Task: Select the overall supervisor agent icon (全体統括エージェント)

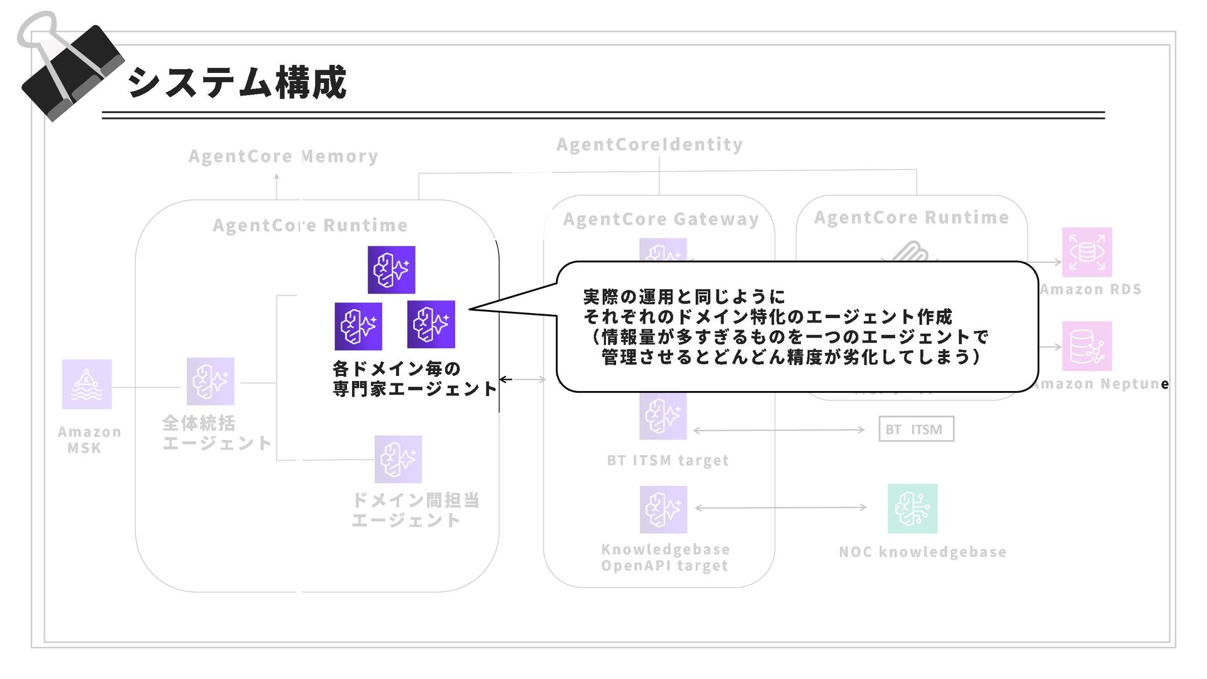Action: tap(210, 382)
